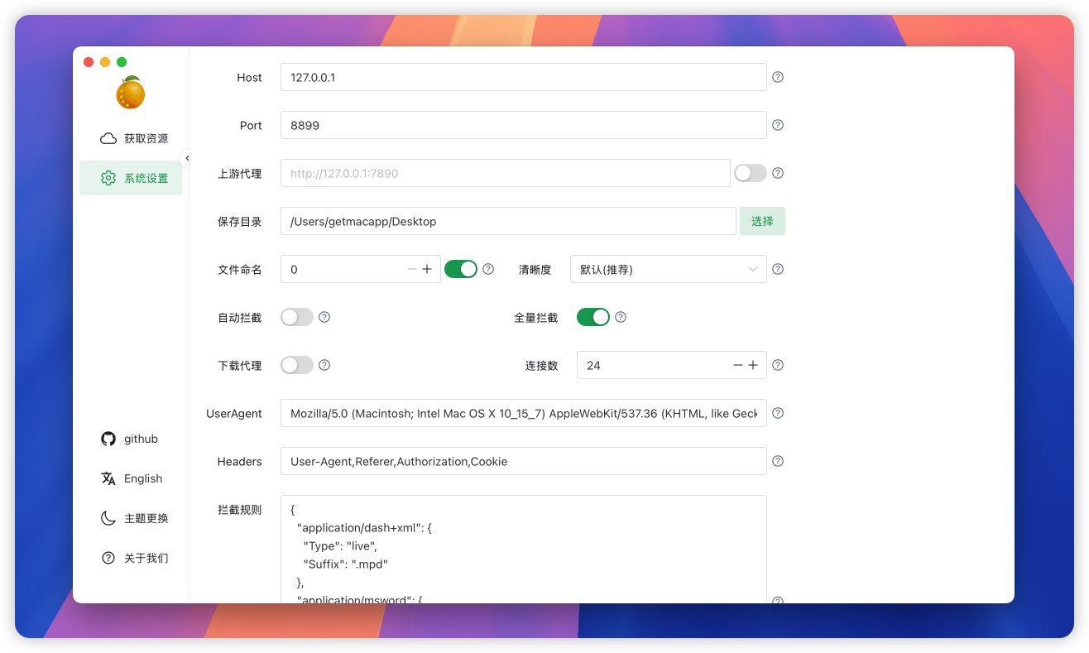1089x653 pixels.
Task: Open the 清晰度 quality dropdown
Action: (x=668, y=269)
